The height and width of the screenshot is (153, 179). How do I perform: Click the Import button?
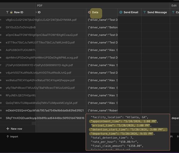[12, 137]
